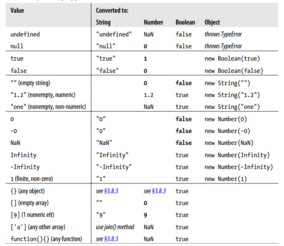284x246 pixels.
Task: Select the quoted "undefined" string cell
Action: point(114,34)
